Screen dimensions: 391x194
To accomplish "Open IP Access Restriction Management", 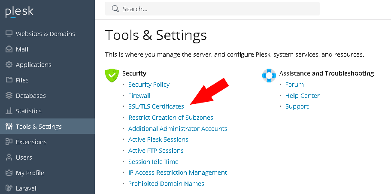I will (177, 173).
